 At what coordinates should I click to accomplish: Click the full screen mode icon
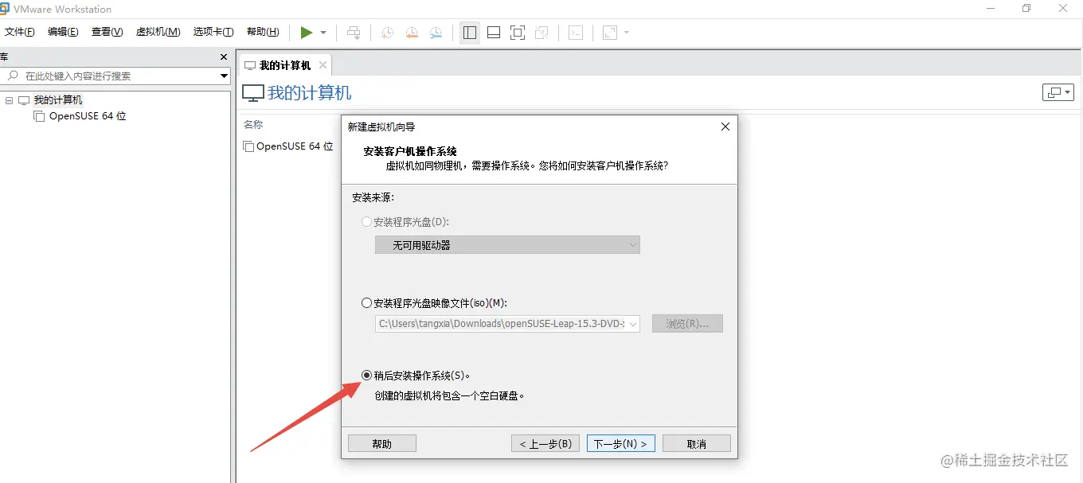click(518, 33)
